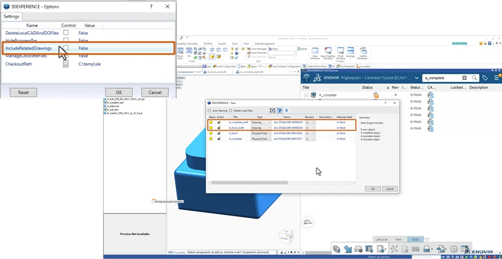Click OK in the Save dialog
502x259 pixels.
373,189
